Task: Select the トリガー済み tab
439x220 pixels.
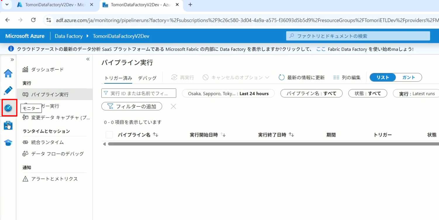Action: coord(118,78)
